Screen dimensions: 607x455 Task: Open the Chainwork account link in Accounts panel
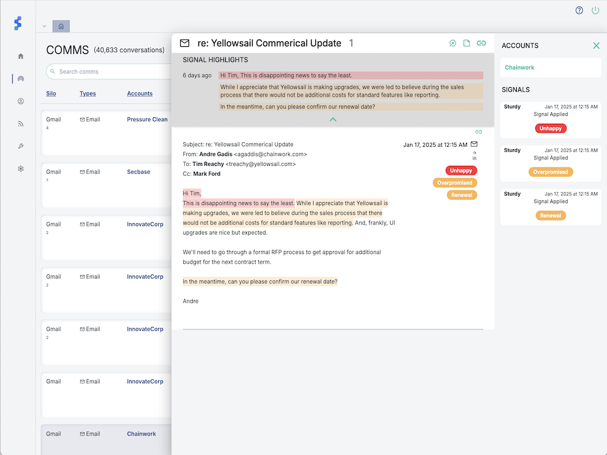519,68
